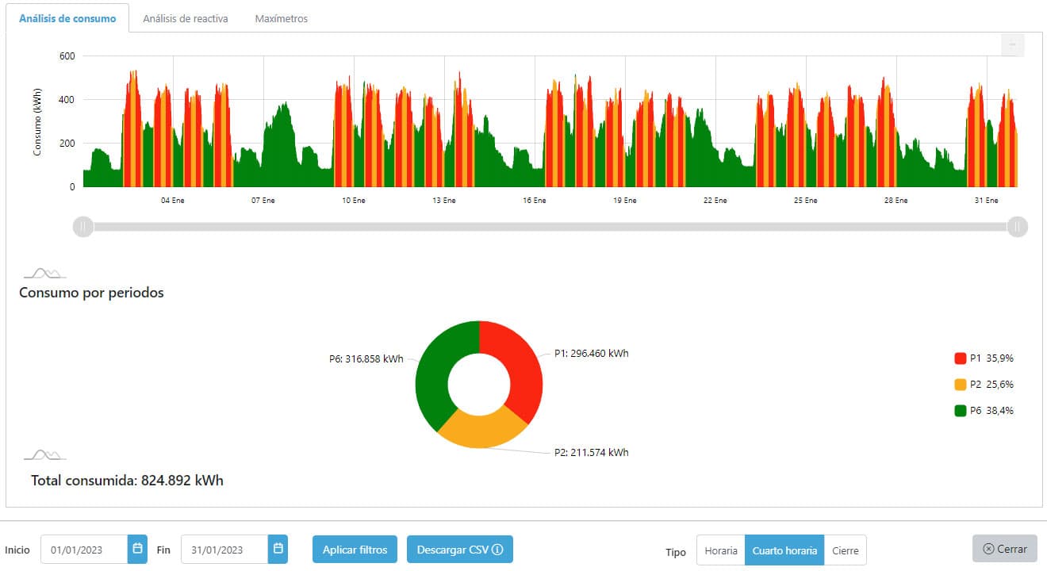Click the left range slider handle
Screen dimensions: 1047x571
pos(82,227)
